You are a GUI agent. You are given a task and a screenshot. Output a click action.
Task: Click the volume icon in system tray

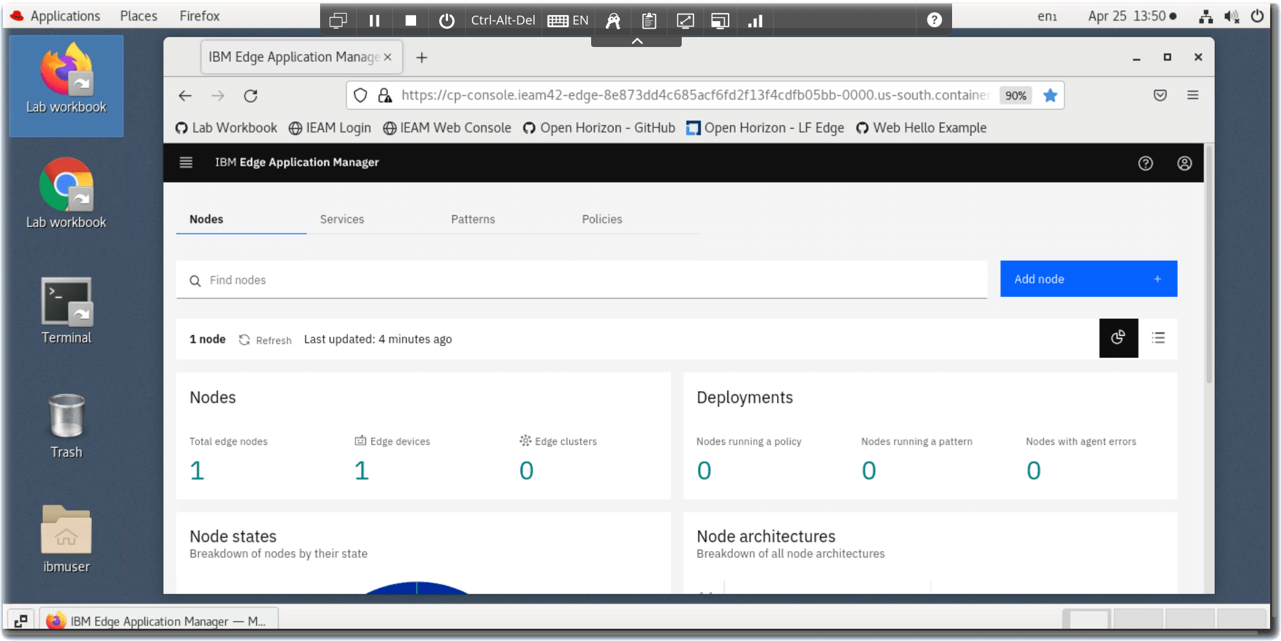pos(1231,16)
